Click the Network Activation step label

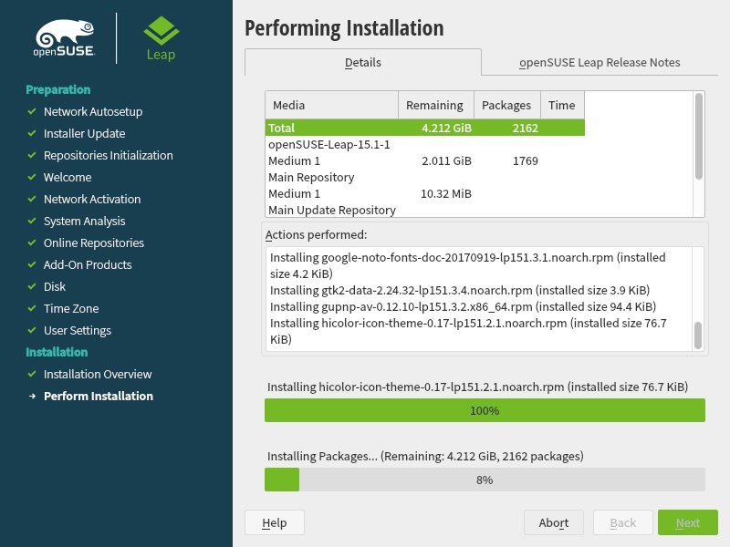pos(92,199)
